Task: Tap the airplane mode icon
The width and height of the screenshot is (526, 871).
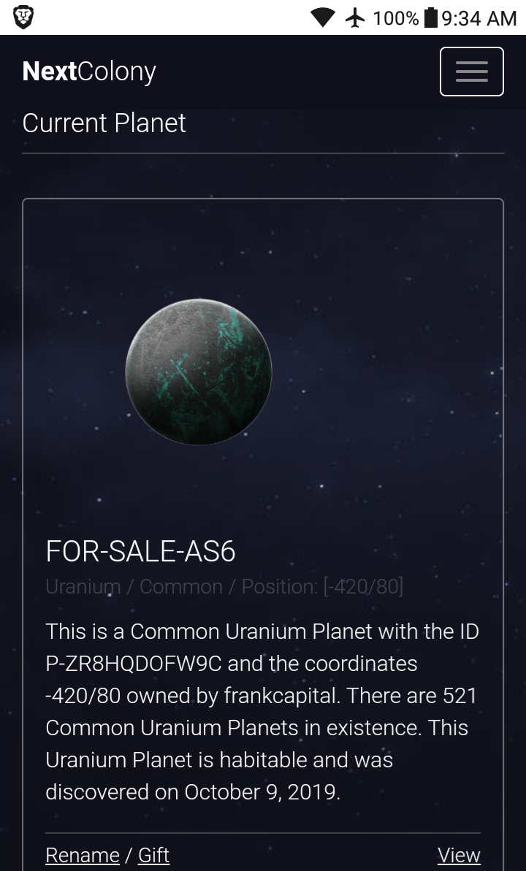Action: (355, 18)
